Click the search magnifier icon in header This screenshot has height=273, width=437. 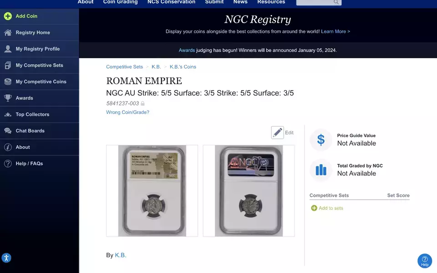click(336, 2)
